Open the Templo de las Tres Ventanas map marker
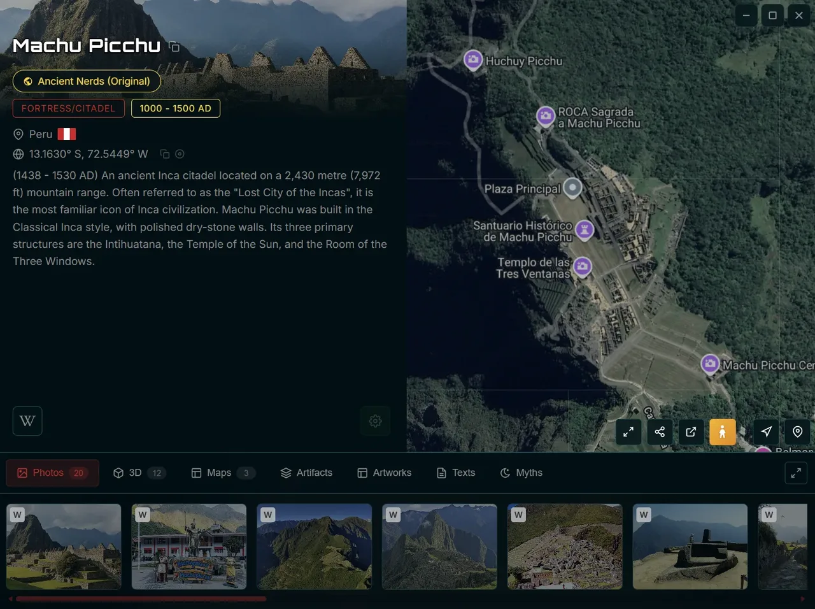The image size is (815, 609). pos(582,267)
